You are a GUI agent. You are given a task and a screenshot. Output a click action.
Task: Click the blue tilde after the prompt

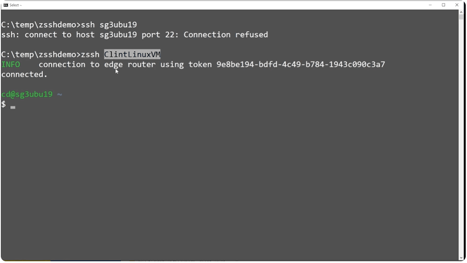point(59,94)
